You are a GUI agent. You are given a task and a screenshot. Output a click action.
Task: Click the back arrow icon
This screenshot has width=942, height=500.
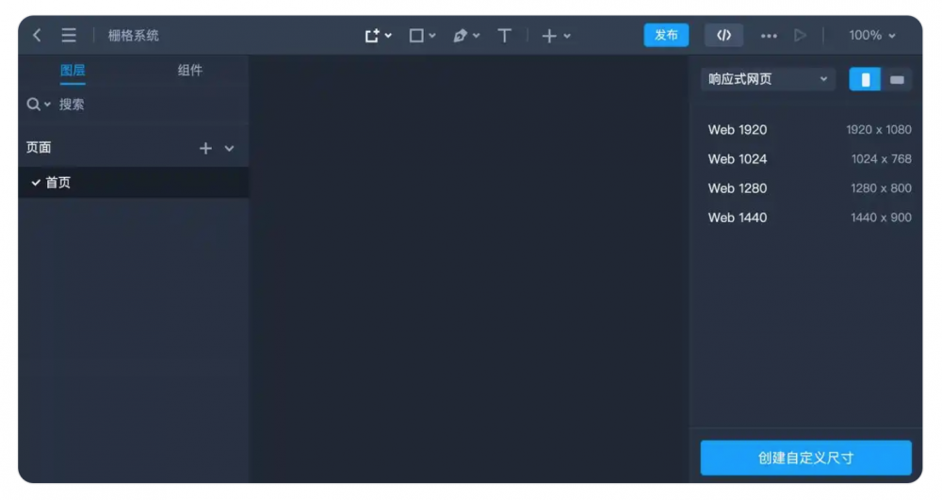pyautogui.click(x=37, y=36)
